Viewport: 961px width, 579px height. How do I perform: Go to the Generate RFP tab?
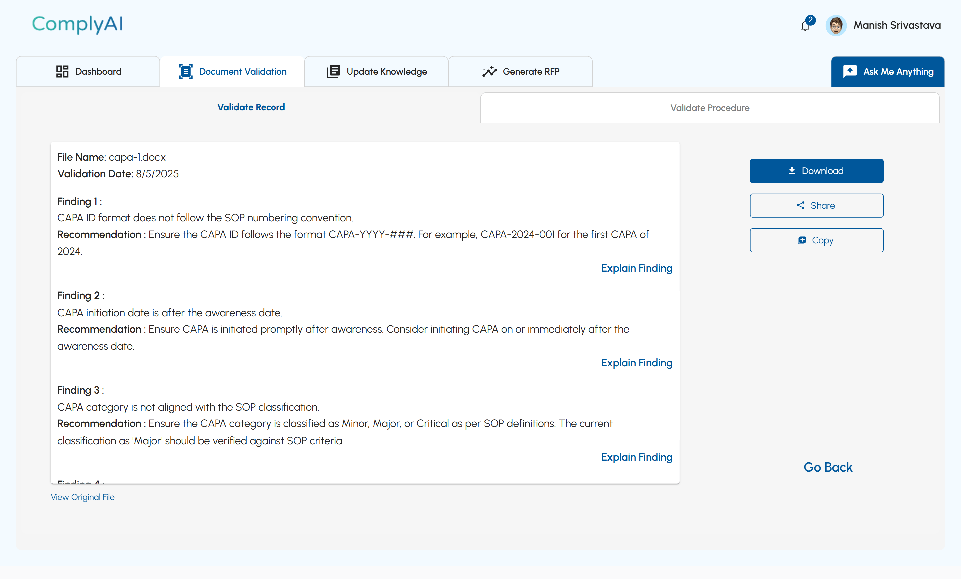click(x=521, y=71)
